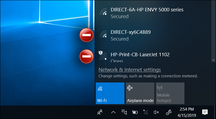Image resolution: width=216 pixels, height=119 pixels.
Task: Click the shielded Wi-Fi icon beside HP-Print-CB-LaserJet
Action: point(103,55)
